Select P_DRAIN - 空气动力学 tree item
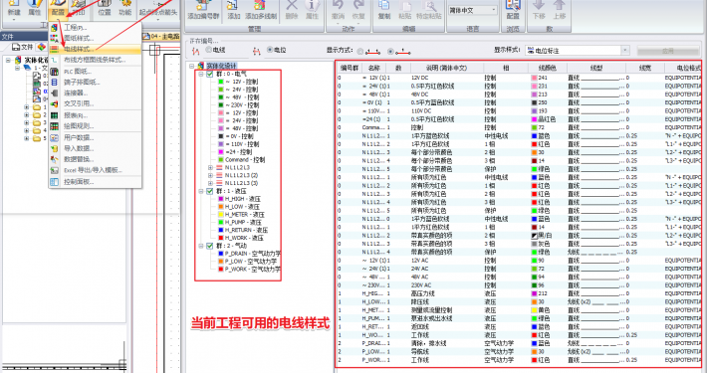The image size is (707, 373). [249, 254]
